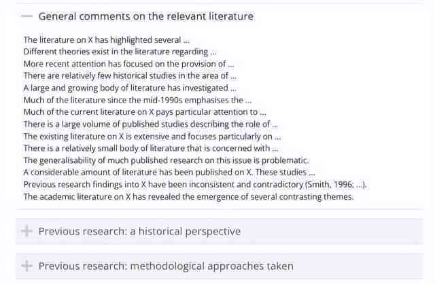The width and height of the screenshot is (435, 284).
Task: Click 'The academic literature on X has revealed' line
Action: pyautogui.click(x=189, y=196)
